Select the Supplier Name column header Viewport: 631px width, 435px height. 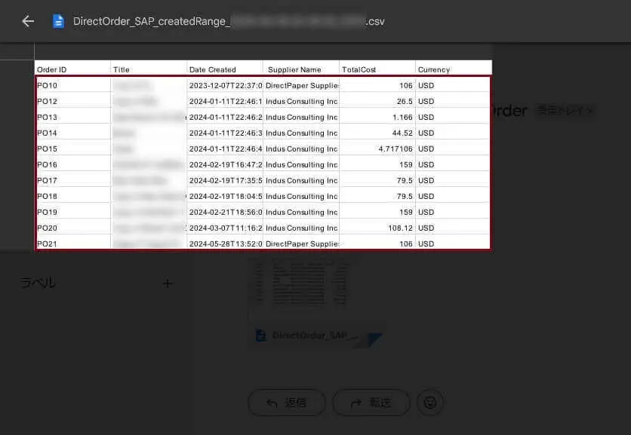pyautogui.click(x=301, y=69)
